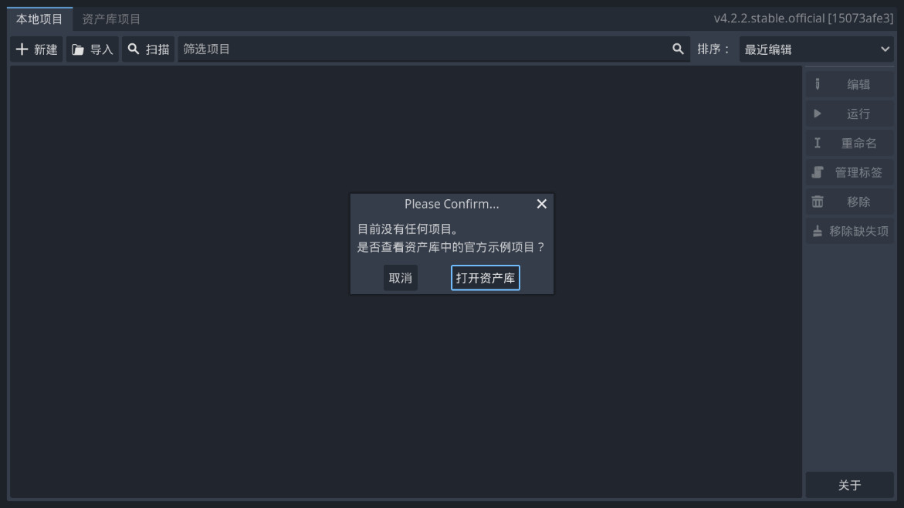Click the Edit (编辑) pencil button
This screenshot has width=904, height=508.
click(849, 84)
